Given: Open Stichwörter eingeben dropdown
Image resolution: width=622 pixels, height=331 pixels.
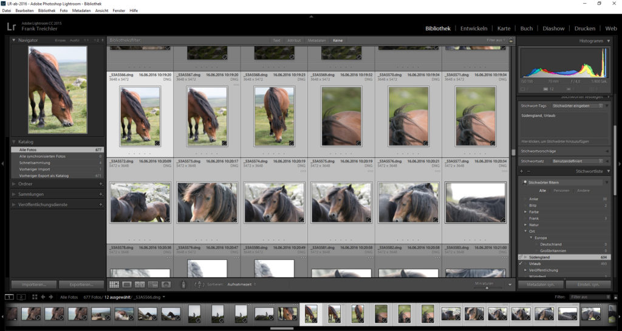Looking at the screenshot, I should pos(578,106).
